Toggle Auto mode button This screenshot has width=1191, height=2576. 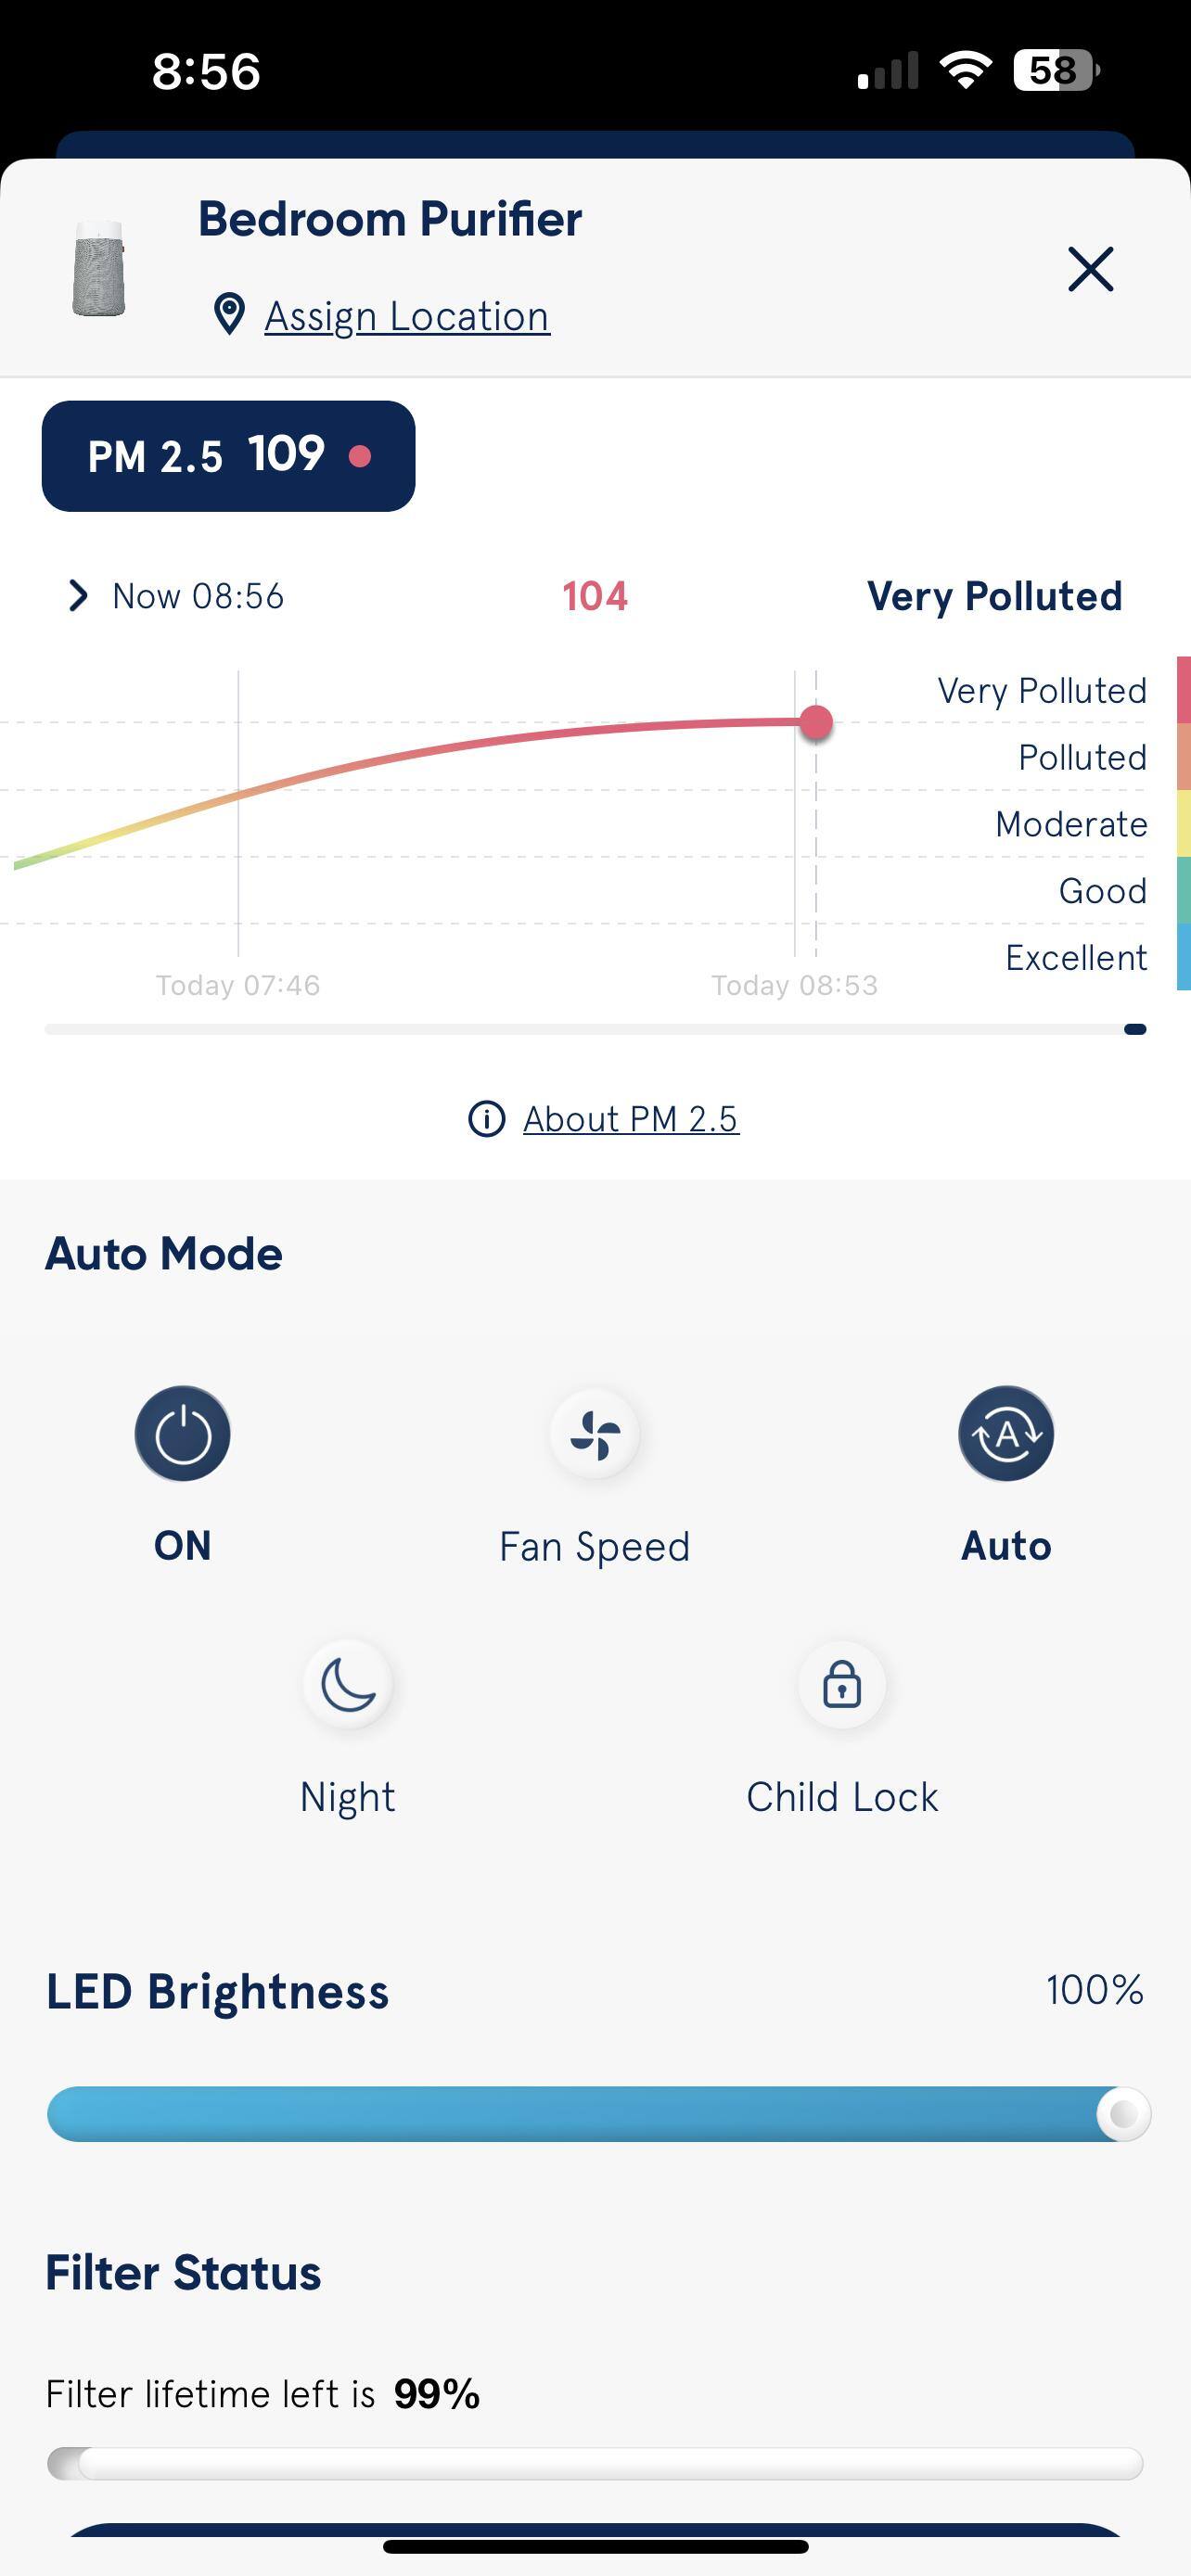(1006, 1434)
